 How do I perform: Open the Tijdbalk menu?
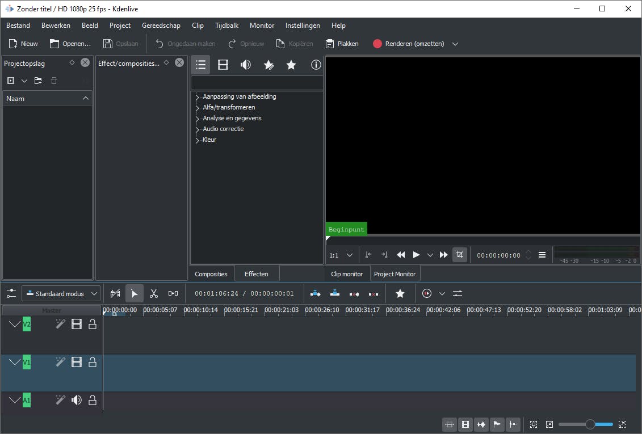tap(226, 26)
